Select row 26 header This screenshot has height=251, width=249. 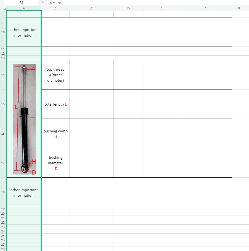point(3,240)
